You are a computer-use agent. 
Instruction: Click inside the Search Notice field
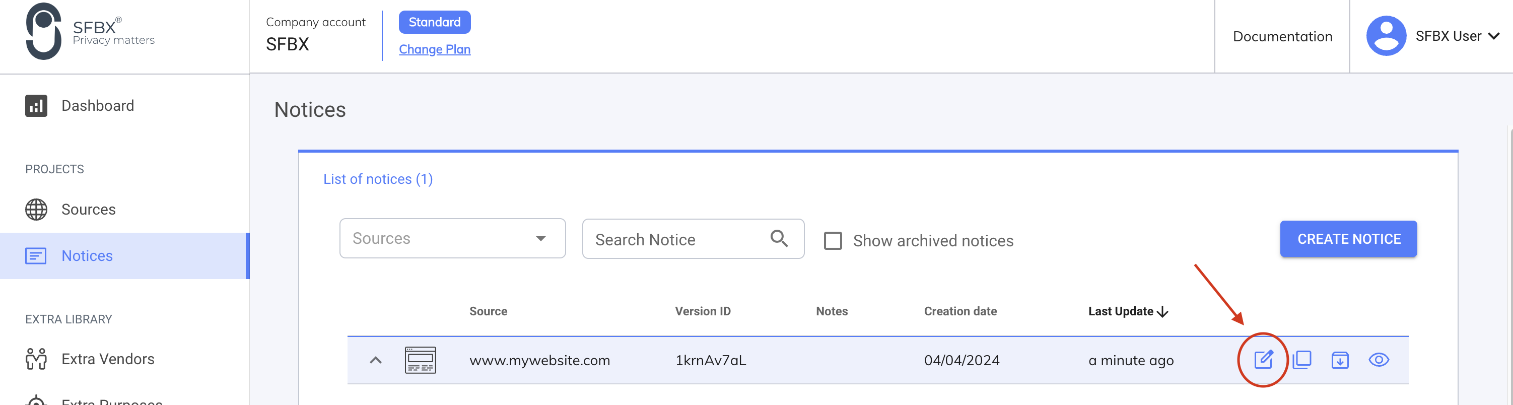(658, 239)
